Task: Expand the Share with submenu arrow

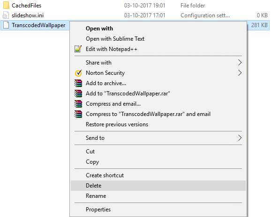Action: (x=240, y=63)
